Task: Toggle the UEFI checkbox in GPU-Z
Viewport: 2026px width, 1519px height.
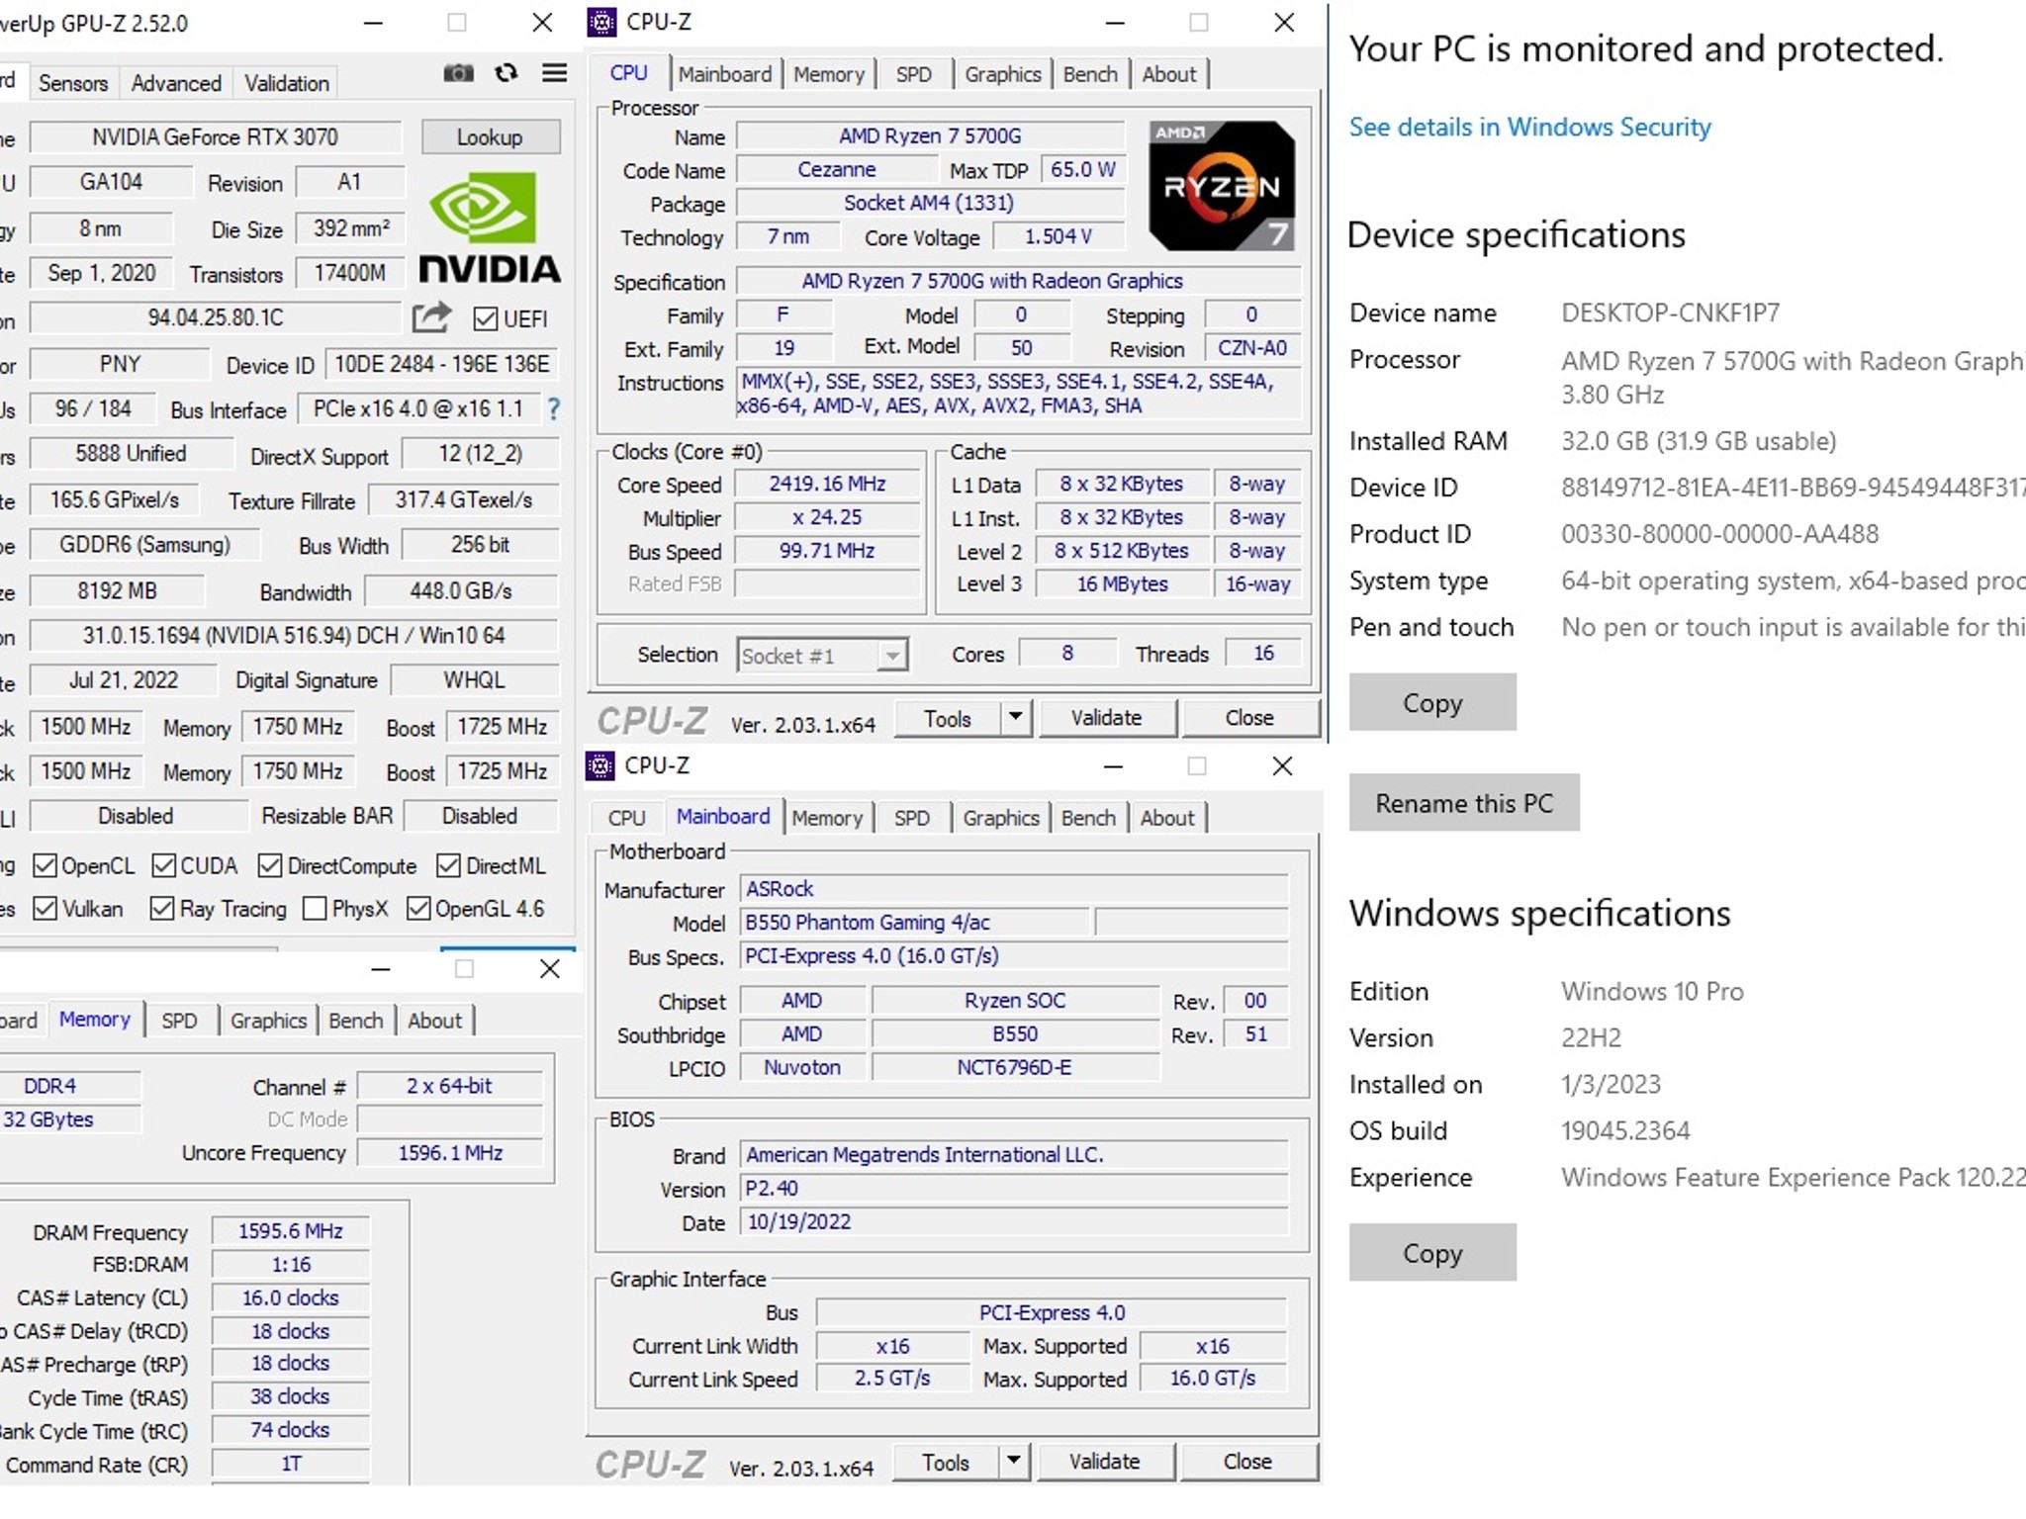Action: (x=485, y=318)
